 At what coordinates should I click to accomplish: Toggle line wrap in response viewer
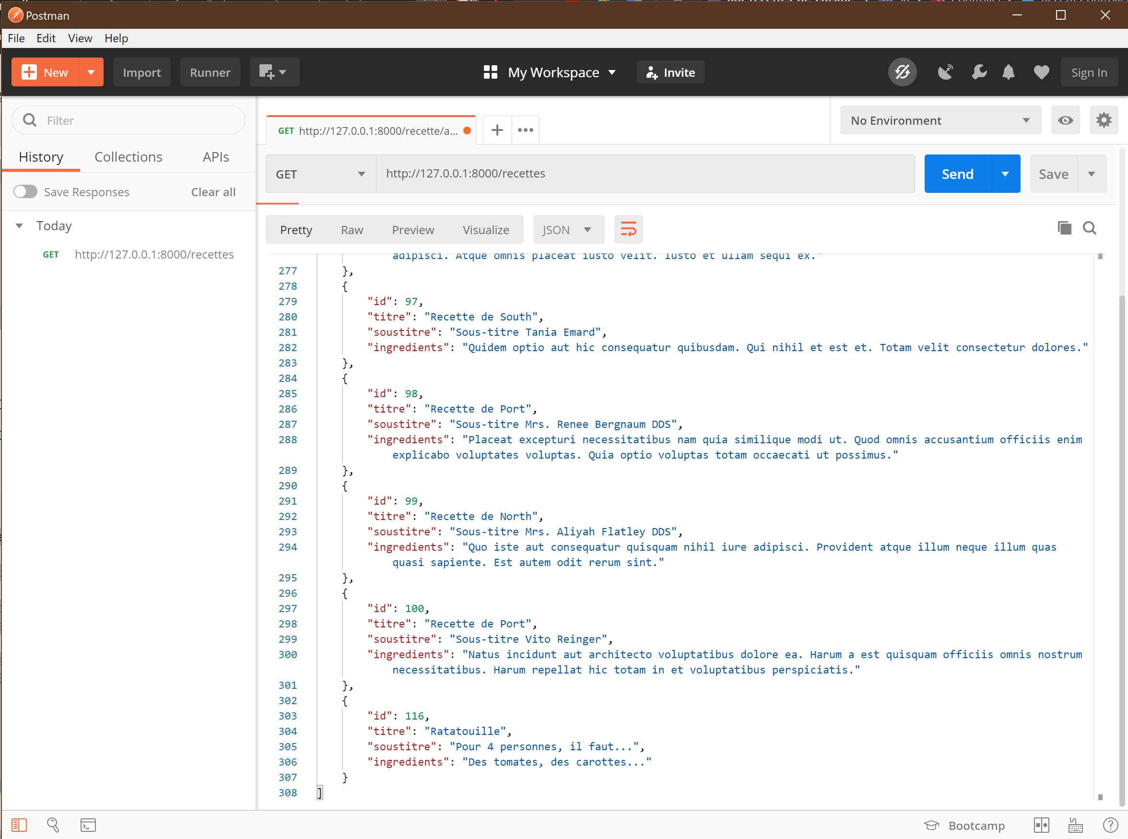point(628,230)
